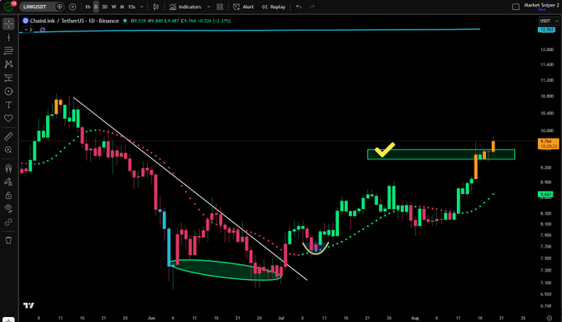Select the Text annotation tool
562x322 pixels.
coord(8,105)
